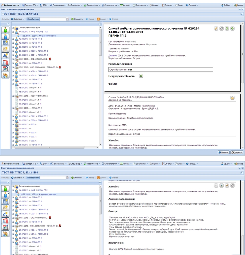
Task: Expand 25.07.2013 H02.4 node in top screenshot
Action: pyautogui.click(x=13, y=72)
